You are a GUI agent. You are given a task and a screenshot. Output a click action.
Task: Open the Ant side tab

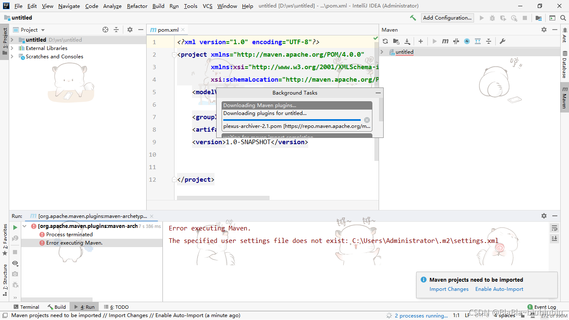click(x=564, y=35)
